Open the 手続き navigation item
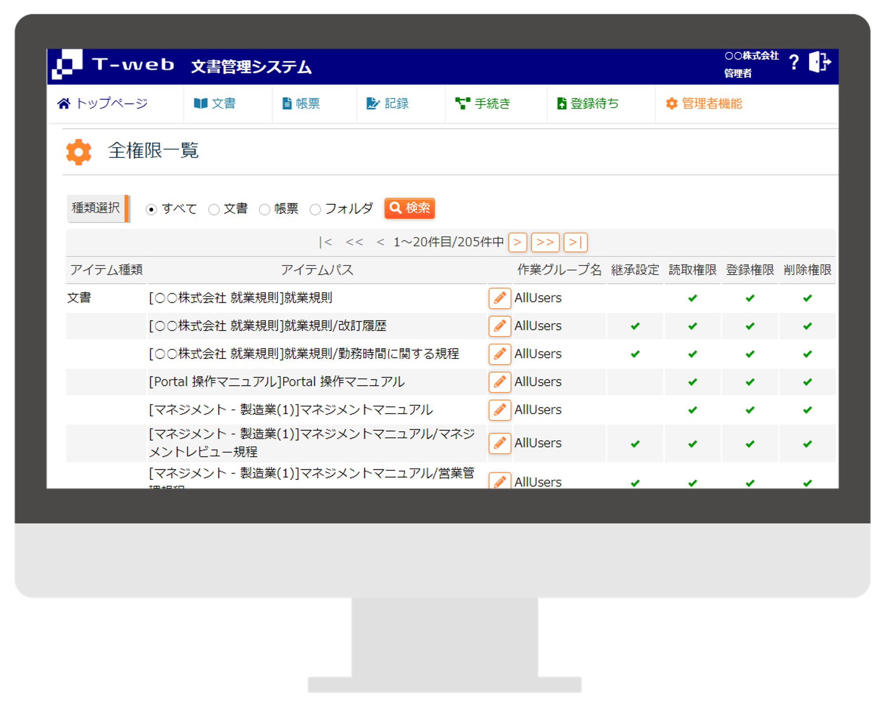Image resolution: width=886 pixels, height=703 pixels. coord(483,104)
